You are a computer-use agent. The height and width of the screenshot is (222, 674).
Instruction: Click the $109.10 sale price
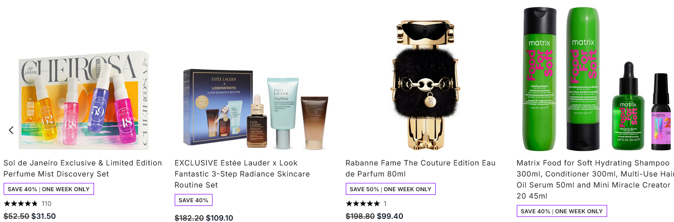coord(219,218)
